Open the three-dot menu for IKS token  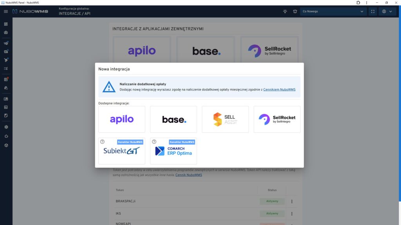click(x=292, y=214)
